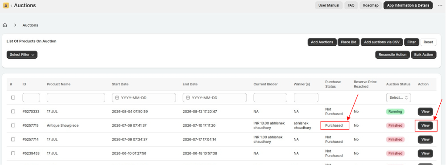Click the Add Auctions button
The image size is (446, 165).
(x=322, y=42)
